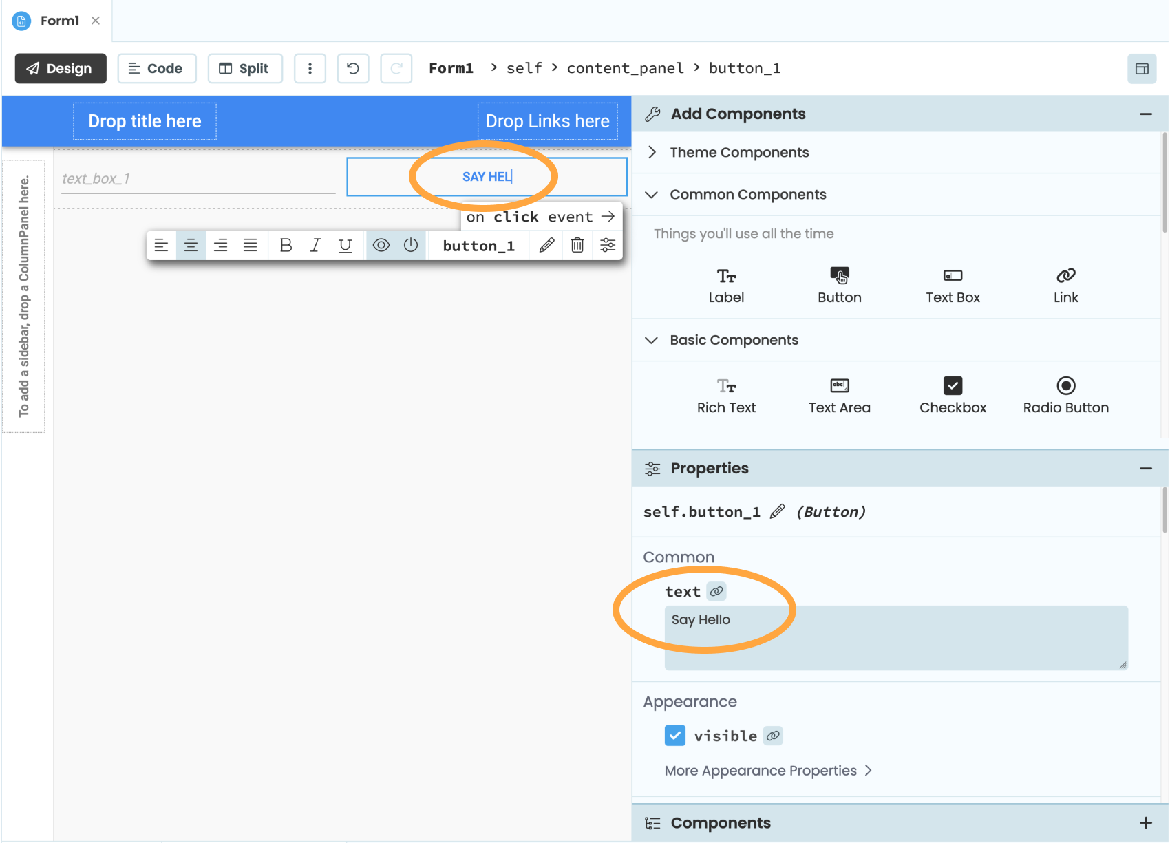
Task: Toggle button_1 visibility with eye icon
Action: tap(381, 245)
